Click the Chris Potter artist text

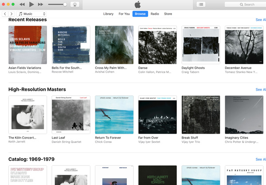pos(242,142)
